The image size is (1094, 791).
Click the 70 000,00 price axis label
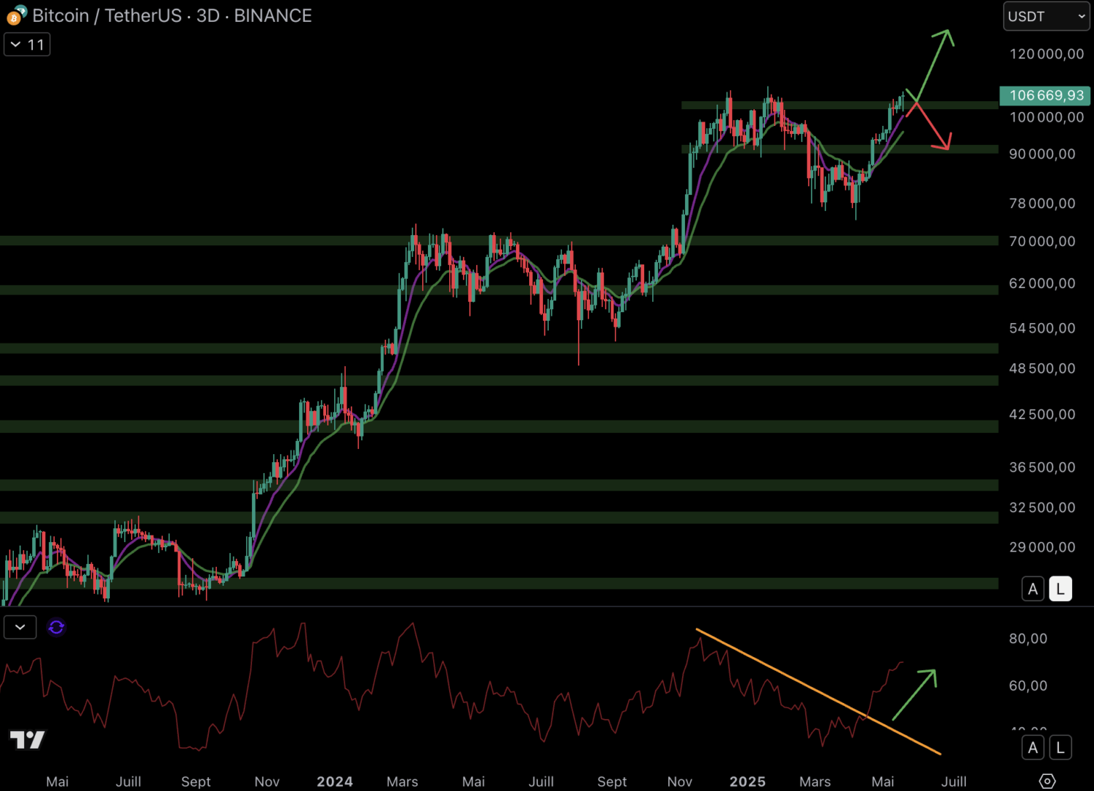[x=1042, y=241]
